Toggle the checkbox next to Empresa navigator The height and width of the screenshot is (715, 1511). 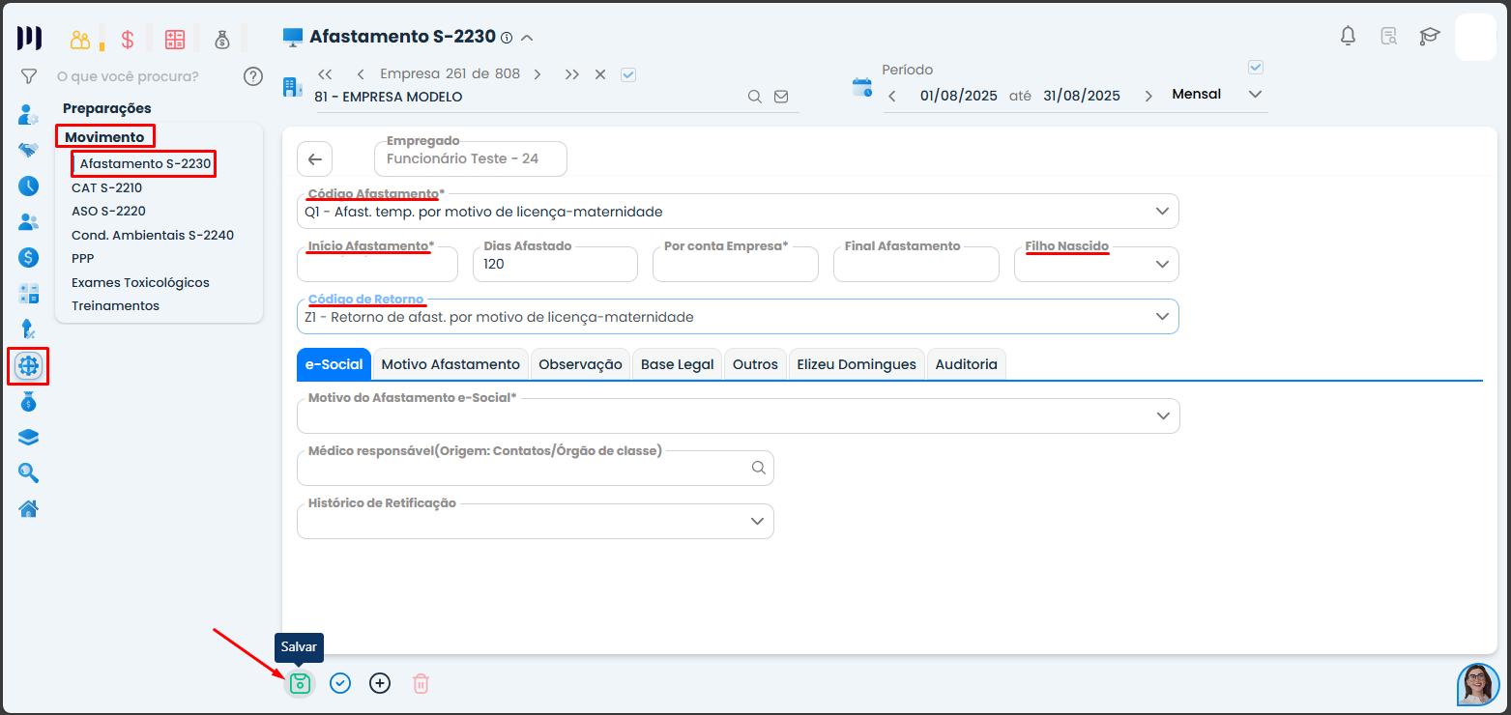[628, 74]
